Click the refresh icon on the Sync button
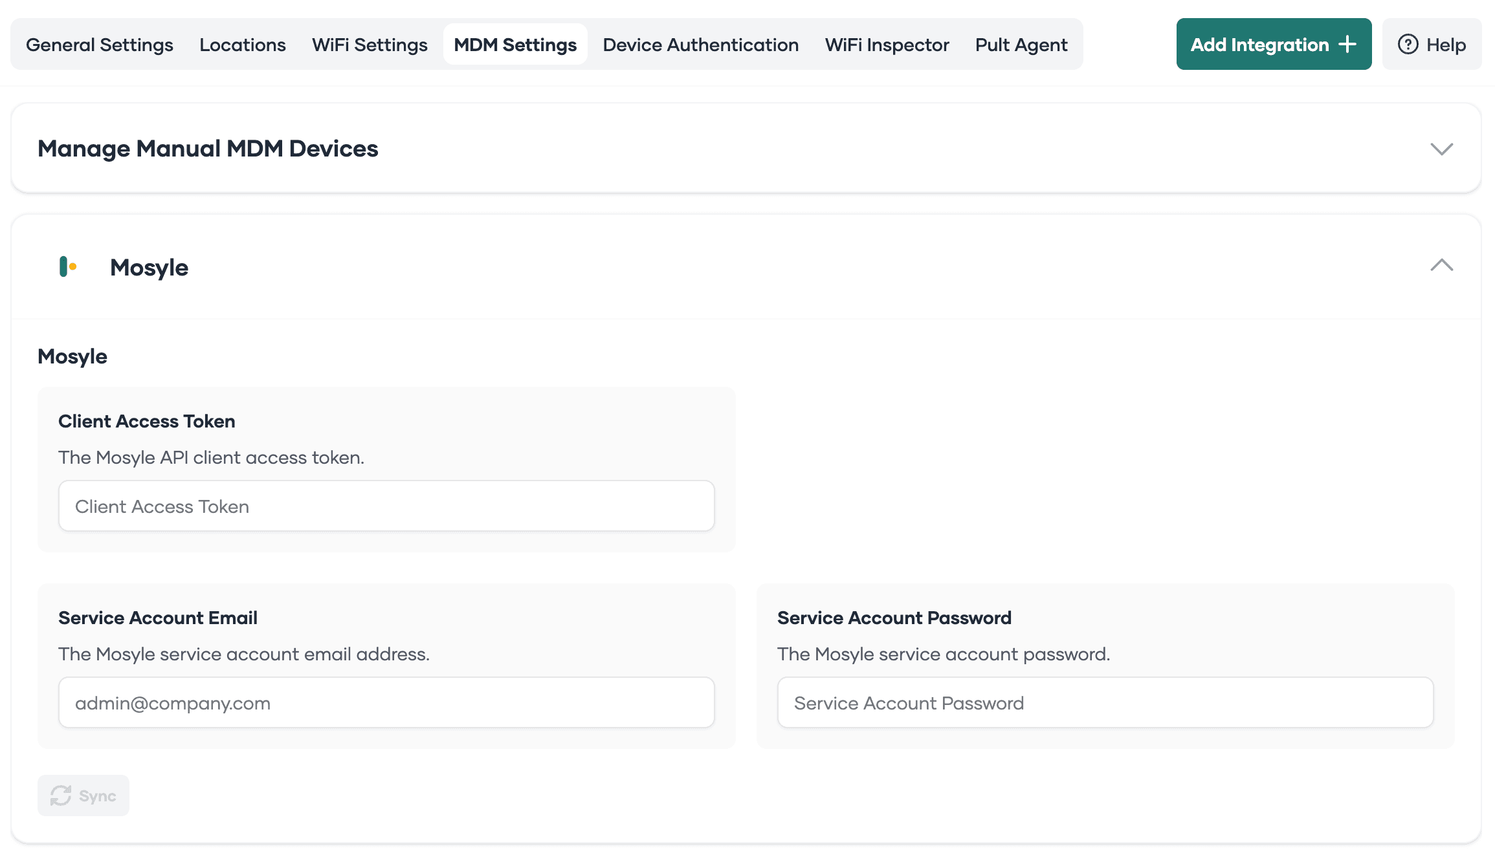 tap(60, 795)
